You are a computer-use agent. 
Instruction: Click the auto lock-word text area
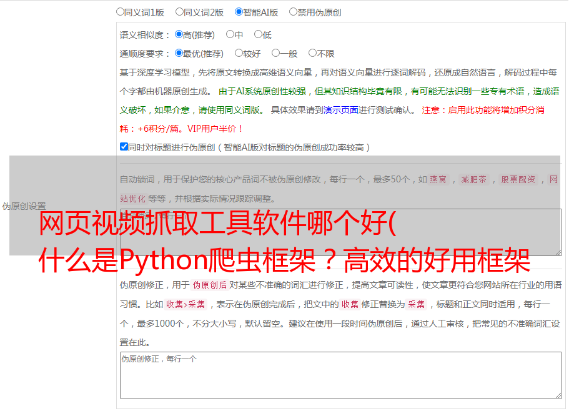[341, 232]
